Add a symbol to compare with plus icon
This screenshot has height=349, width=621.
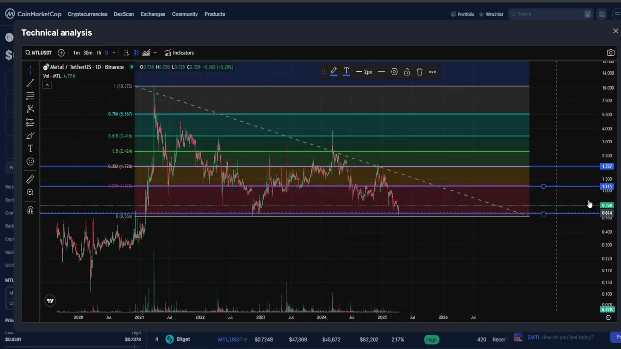click(x=61, y=53)
